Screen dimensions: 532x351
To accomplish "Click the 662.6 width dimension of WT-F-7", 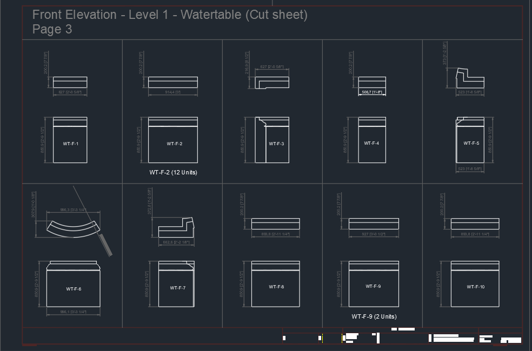I will click(x=176, y=242).
